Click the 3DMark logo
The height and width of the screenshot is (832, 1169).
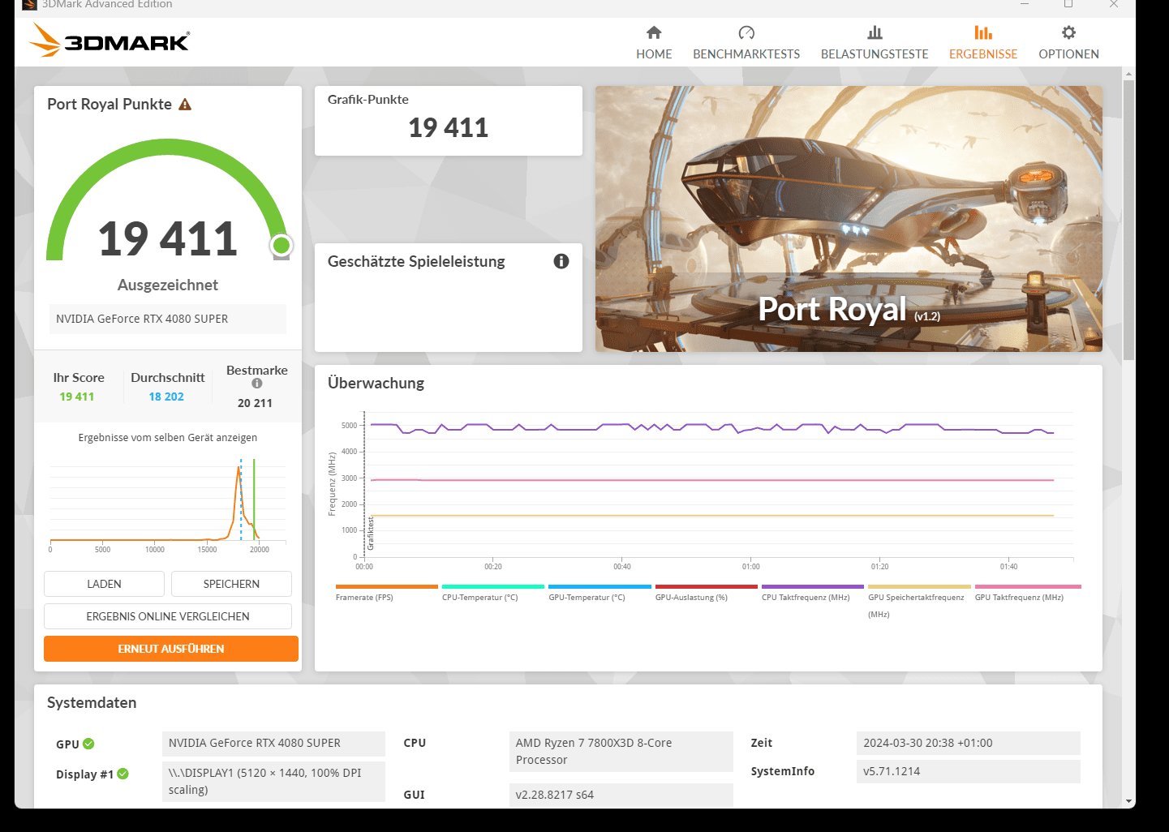click(110, 41)
